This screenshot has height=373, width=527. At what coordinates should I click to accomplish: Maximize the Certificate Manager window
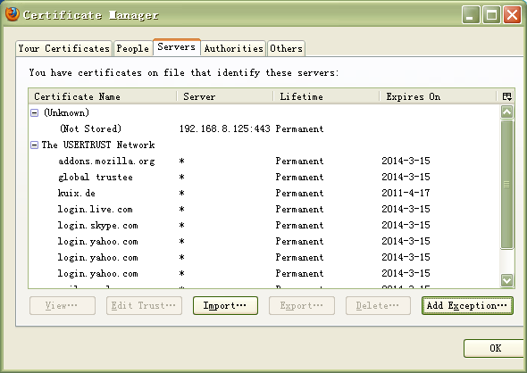tap(491, 15)
